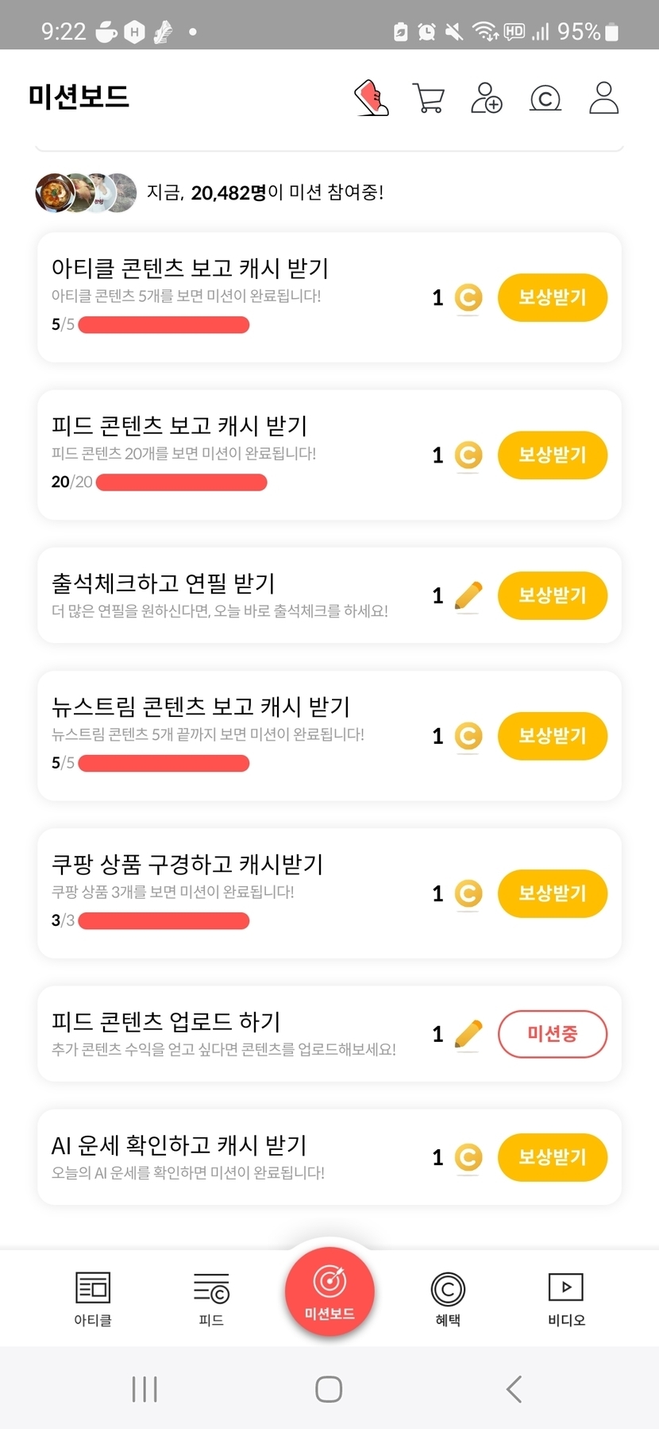Switch to the 피드 tab

pos(211,1299)
